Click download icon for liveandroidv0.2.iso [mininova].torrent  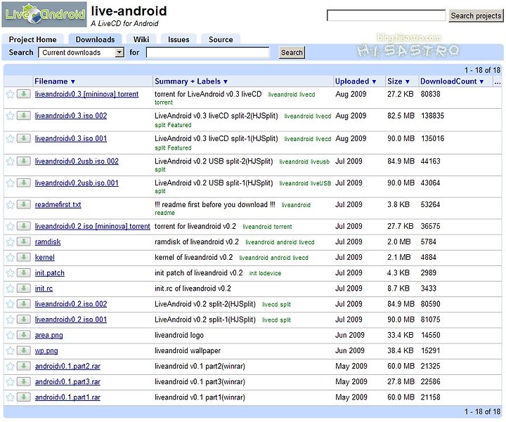point(24,226)
